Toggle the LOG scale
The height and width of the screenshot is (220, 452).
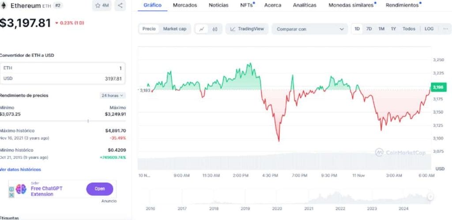point(429,29)
